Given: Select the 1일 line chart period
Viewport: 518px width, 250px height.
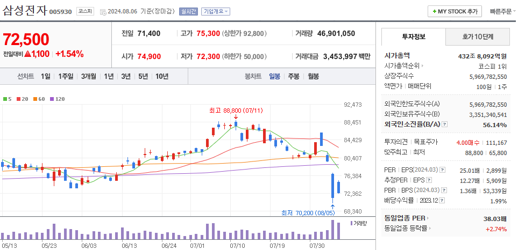Looking at the screenshot, I should [x=46, y=76].
